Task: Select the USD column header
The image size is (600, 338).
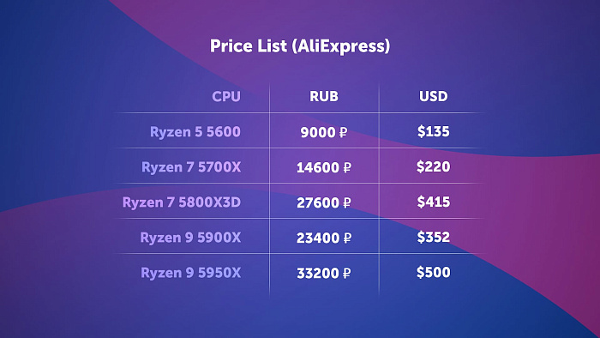Action: [433, 96]
